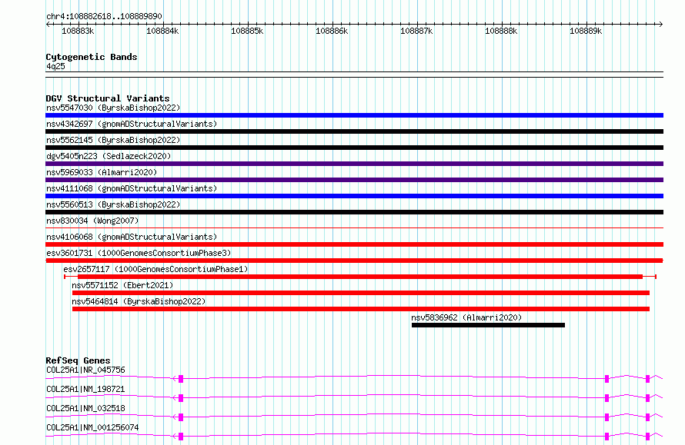Open nsv5464814 (ByrskaBishop2022) label
Viewport: 685px width, 445px height.
coord(139,301)
